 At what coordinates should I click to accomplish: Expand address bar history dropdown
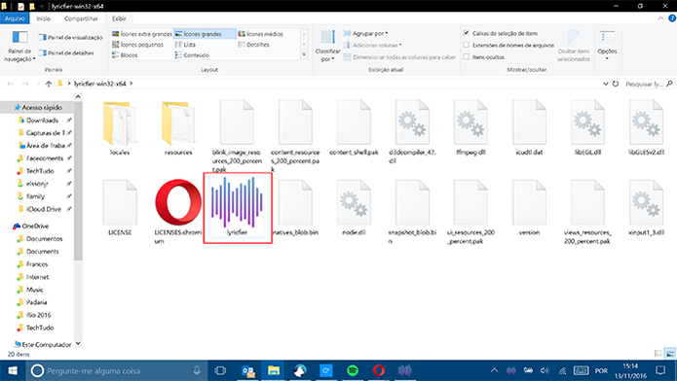pyautogui.click(x=605, y=84)
